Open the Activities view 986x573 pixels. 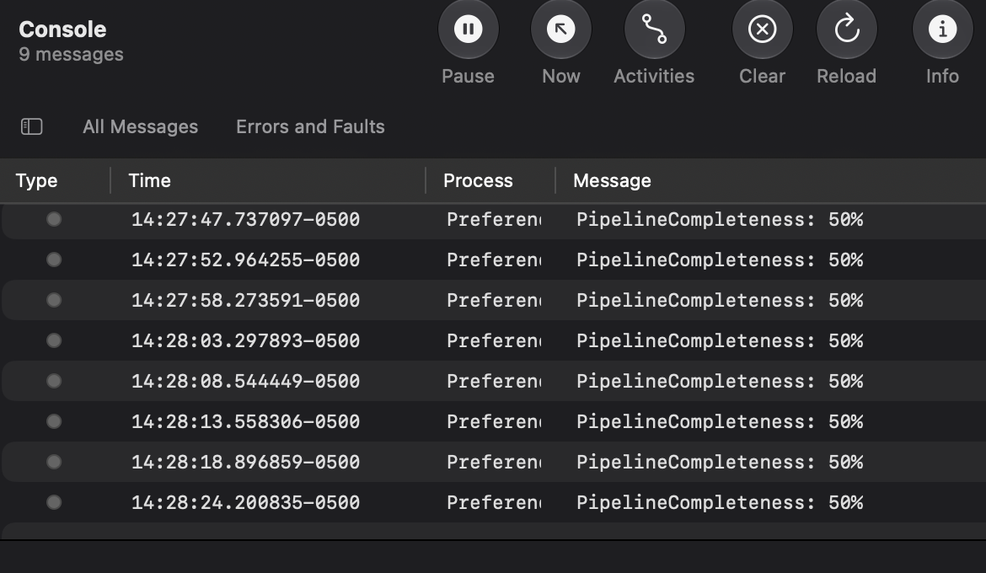654,29
